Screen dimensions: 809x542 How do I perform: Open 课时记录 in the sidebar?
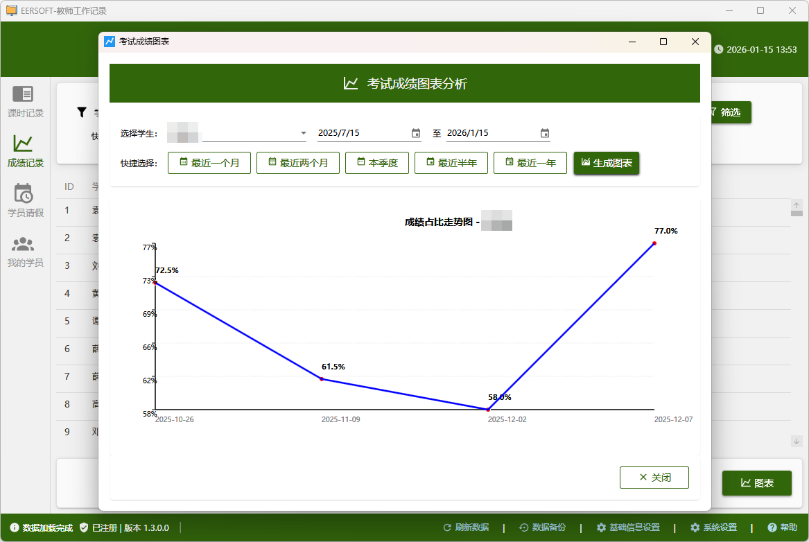(x=25, y=101)
